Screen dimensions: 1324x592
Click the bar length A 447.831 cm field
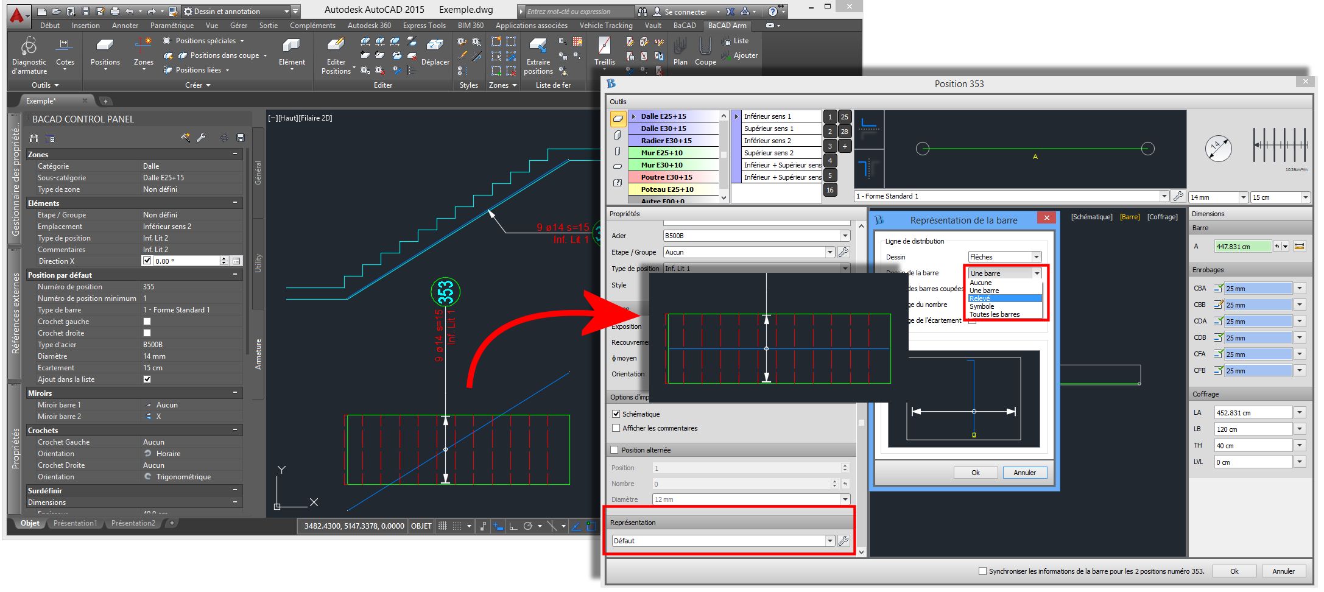coord(1242,247)
